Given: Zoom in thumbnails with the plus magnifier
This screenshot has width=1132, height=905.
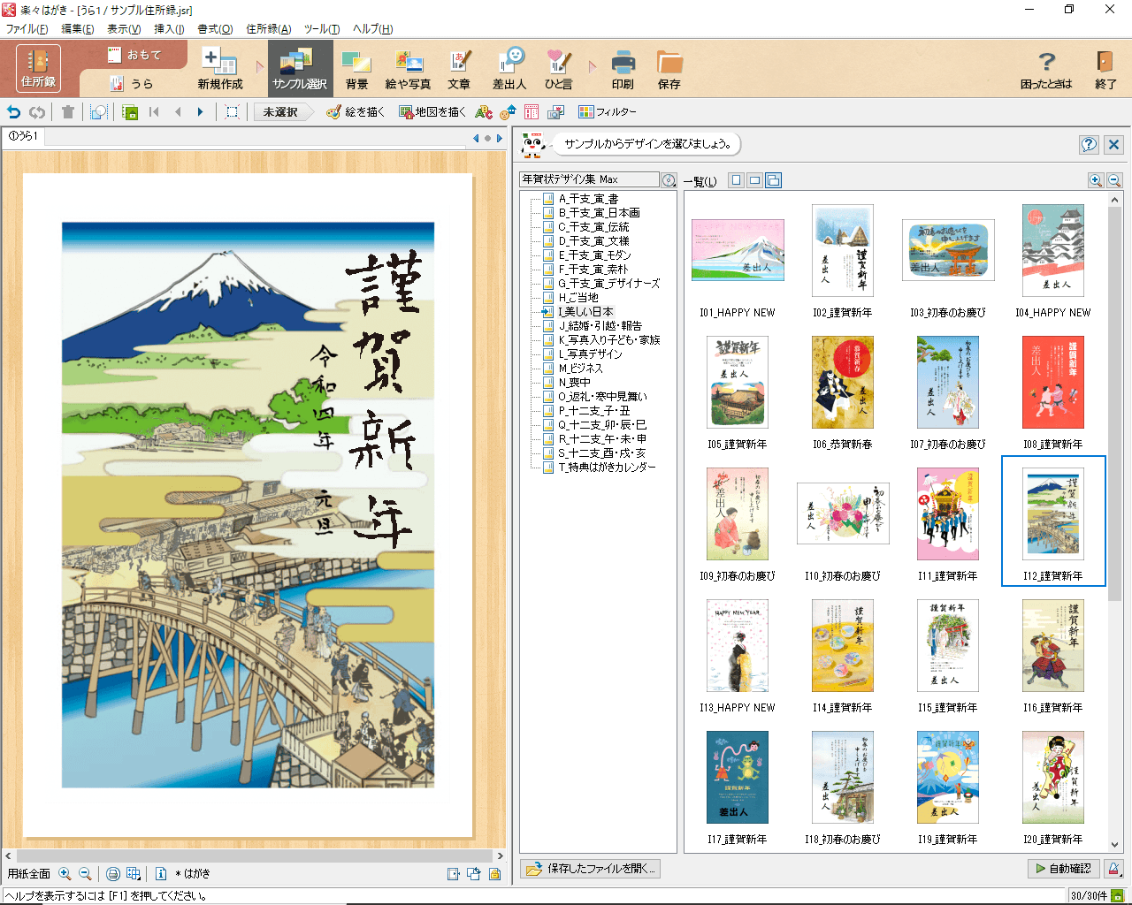Looking at the screenshot, I should (1096, 180).
